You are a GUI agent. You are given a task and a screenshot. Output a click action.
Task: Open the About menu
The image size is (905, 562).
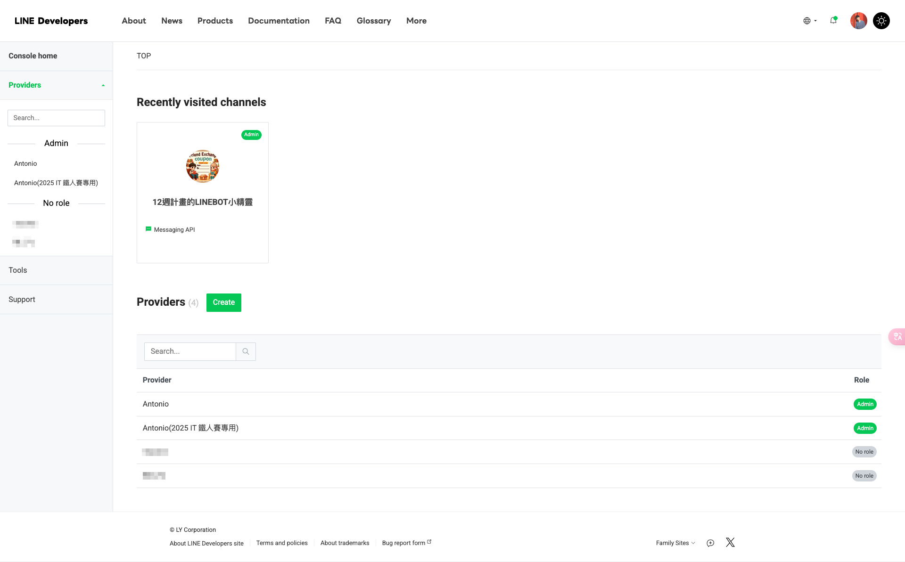click(x=134, y=21)
